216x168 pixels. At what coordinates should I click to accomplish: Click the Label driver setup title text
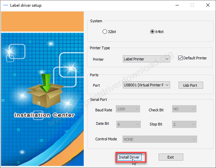coord(26,5)
